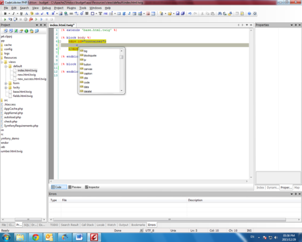The height and width of the screenshot is (242, 302).
Task: Expand the form folder in project tree
Action: click(6, 83)
